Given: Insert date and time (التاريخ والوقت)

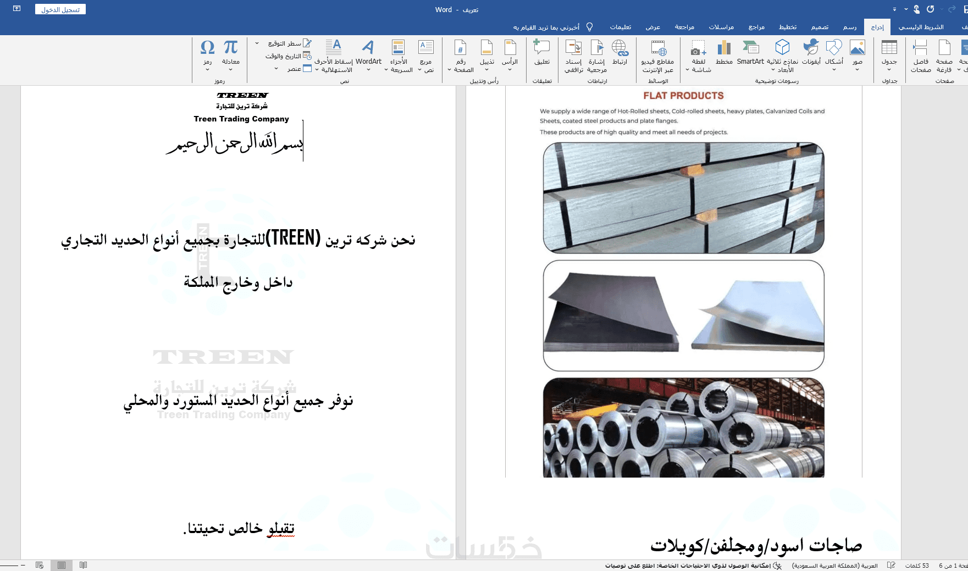Looking at the screenshot, I should pyautogui.click(x=289, y=56).
